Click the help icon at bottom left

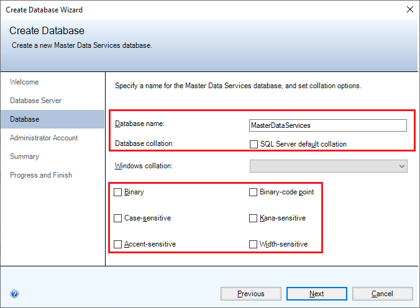tap(14, 294)
